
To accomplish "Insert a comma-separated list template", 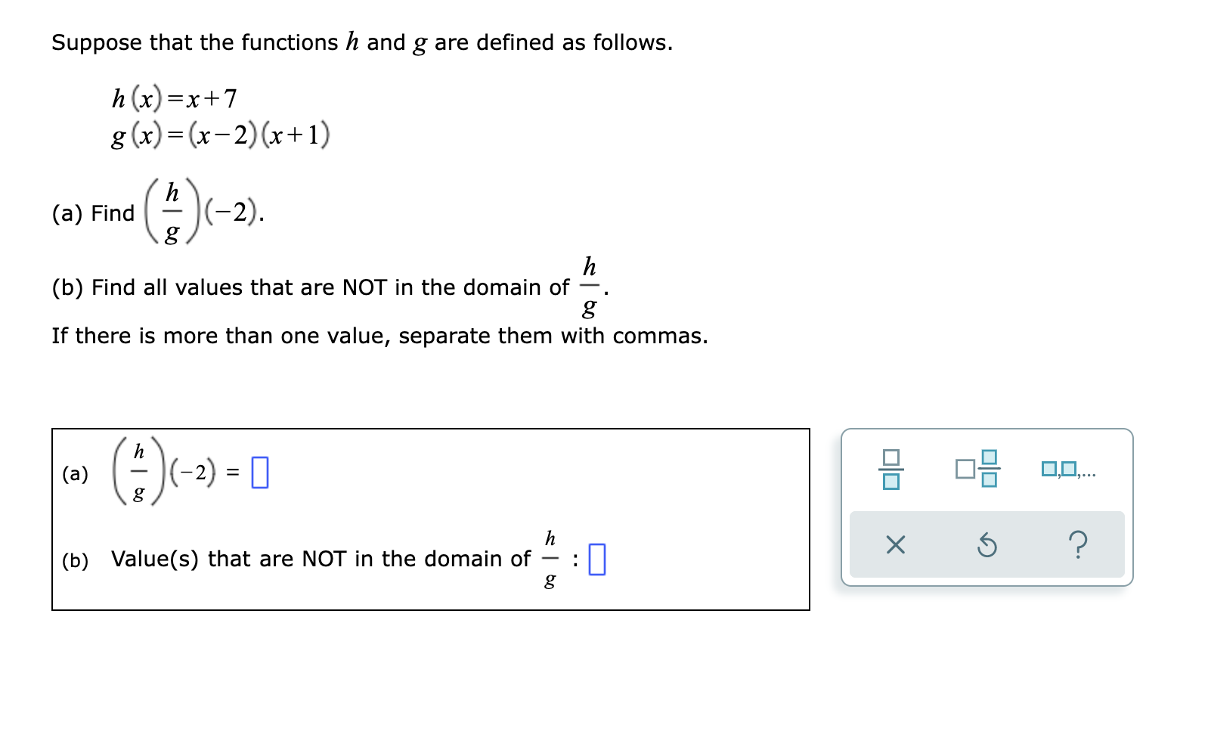I will [x=1069, y=470].
